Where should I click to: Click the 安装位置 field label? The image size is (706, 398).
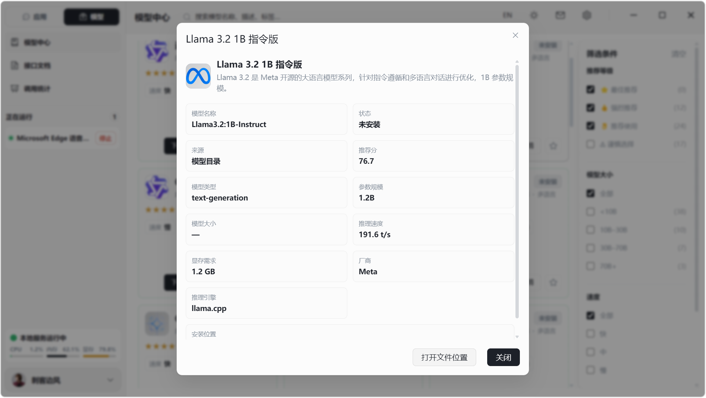(x=204, y=334)
